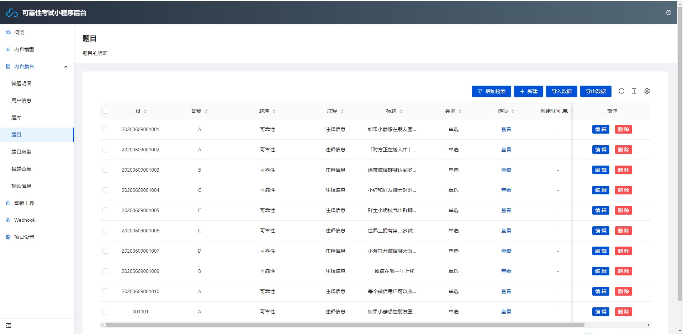Click the cloud logo icon in header
Viewport: 683px width, 334px height.
(x=12, y=13)
